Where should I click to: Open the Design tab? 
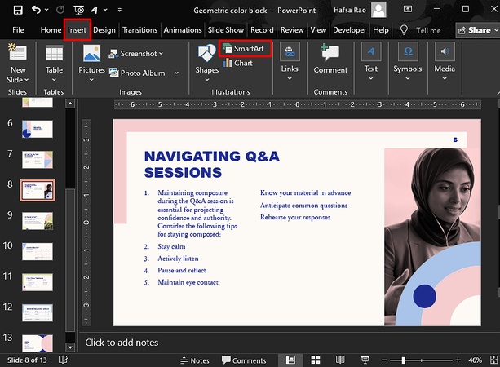(x=104, y=30)
